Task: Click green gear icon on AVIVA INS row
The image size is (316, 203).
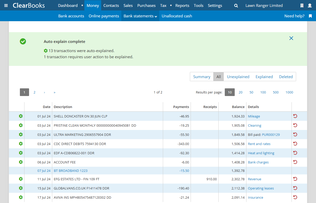Action: coord(21,197)
